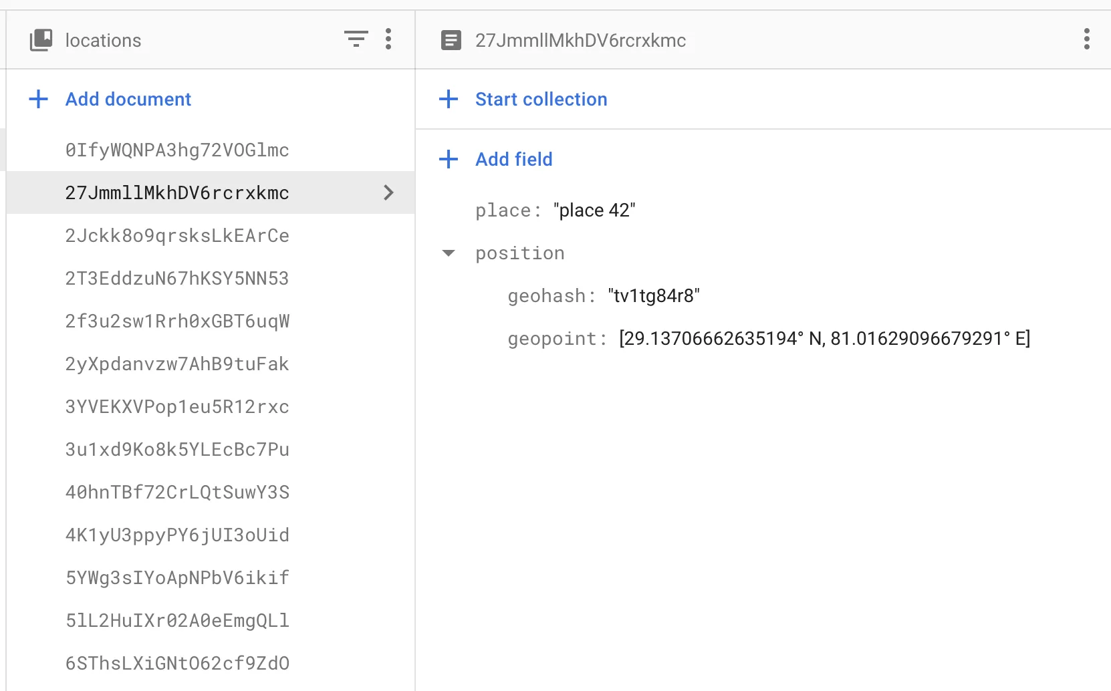The width and height of the screenshot is (1111, 691).
Task: Click the locations collection icon
Action: pos(41,40)
